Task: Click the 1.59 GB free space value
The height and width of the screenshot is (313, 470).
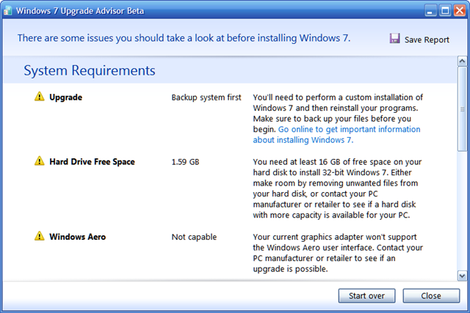Action: pyautogui.click(x=185, y=162)
